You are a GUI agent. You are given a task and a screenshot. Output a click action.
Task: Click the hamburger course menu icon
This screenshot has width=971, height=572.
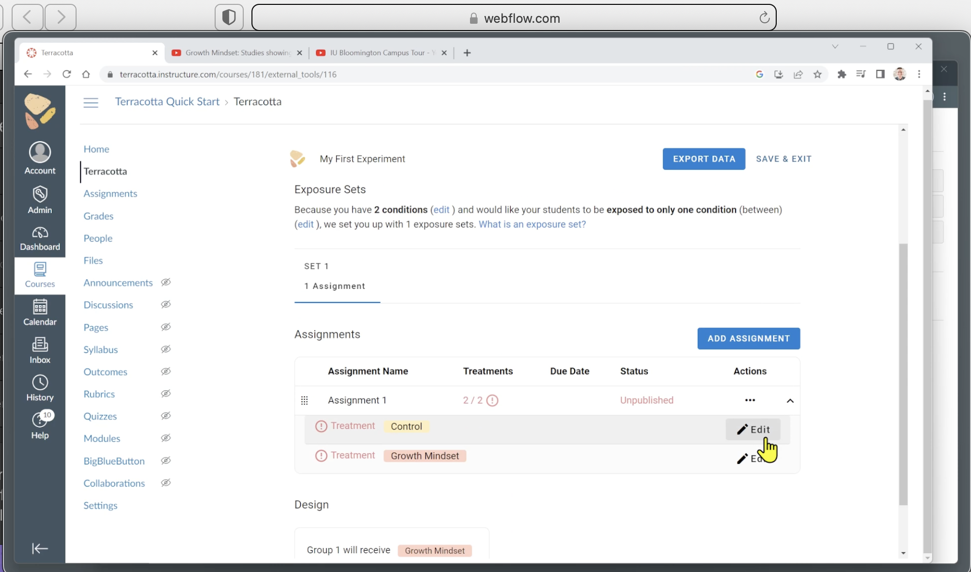click(91, 102)
